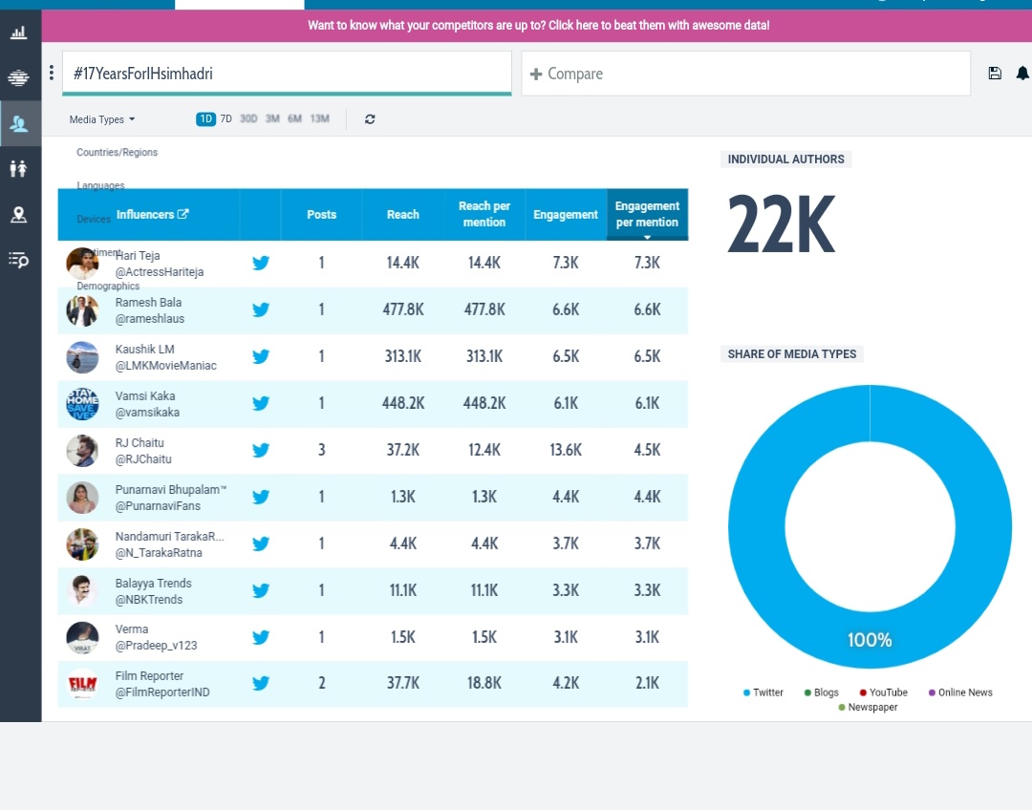Select the 1D time range
Image resolution: width=1032 pixels, height=810 pixels.
tap(205, 119)
